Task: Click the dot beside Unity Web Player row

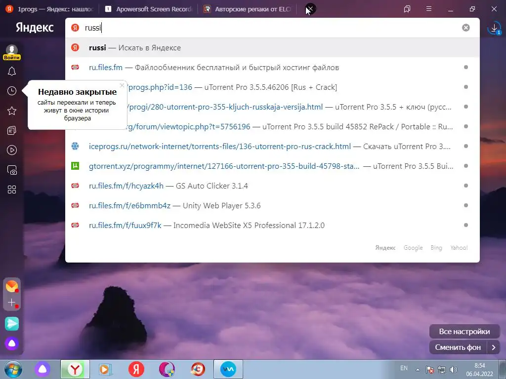Action: click(465, 205)
